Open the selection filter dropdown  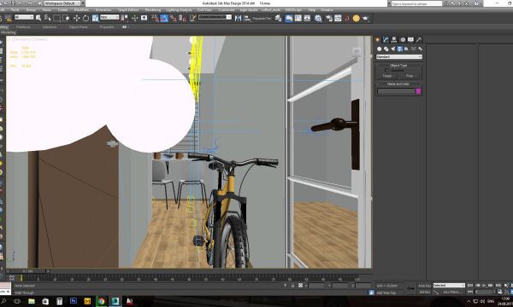(24, 17)
